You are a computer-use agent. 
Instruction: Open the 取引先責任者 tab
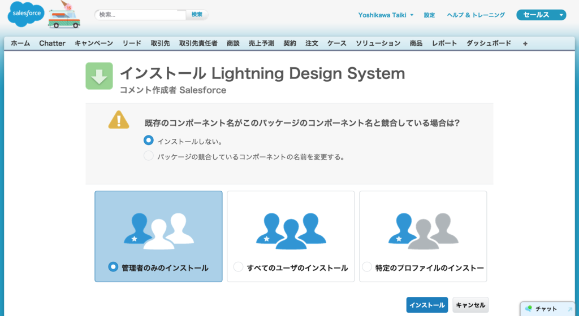[x=198, y=43]
